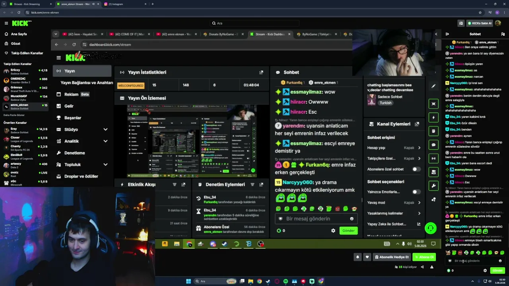
Task: Open the Kick sidebar hamburger menu beside the top logo
Action: (x=6, y=23)
